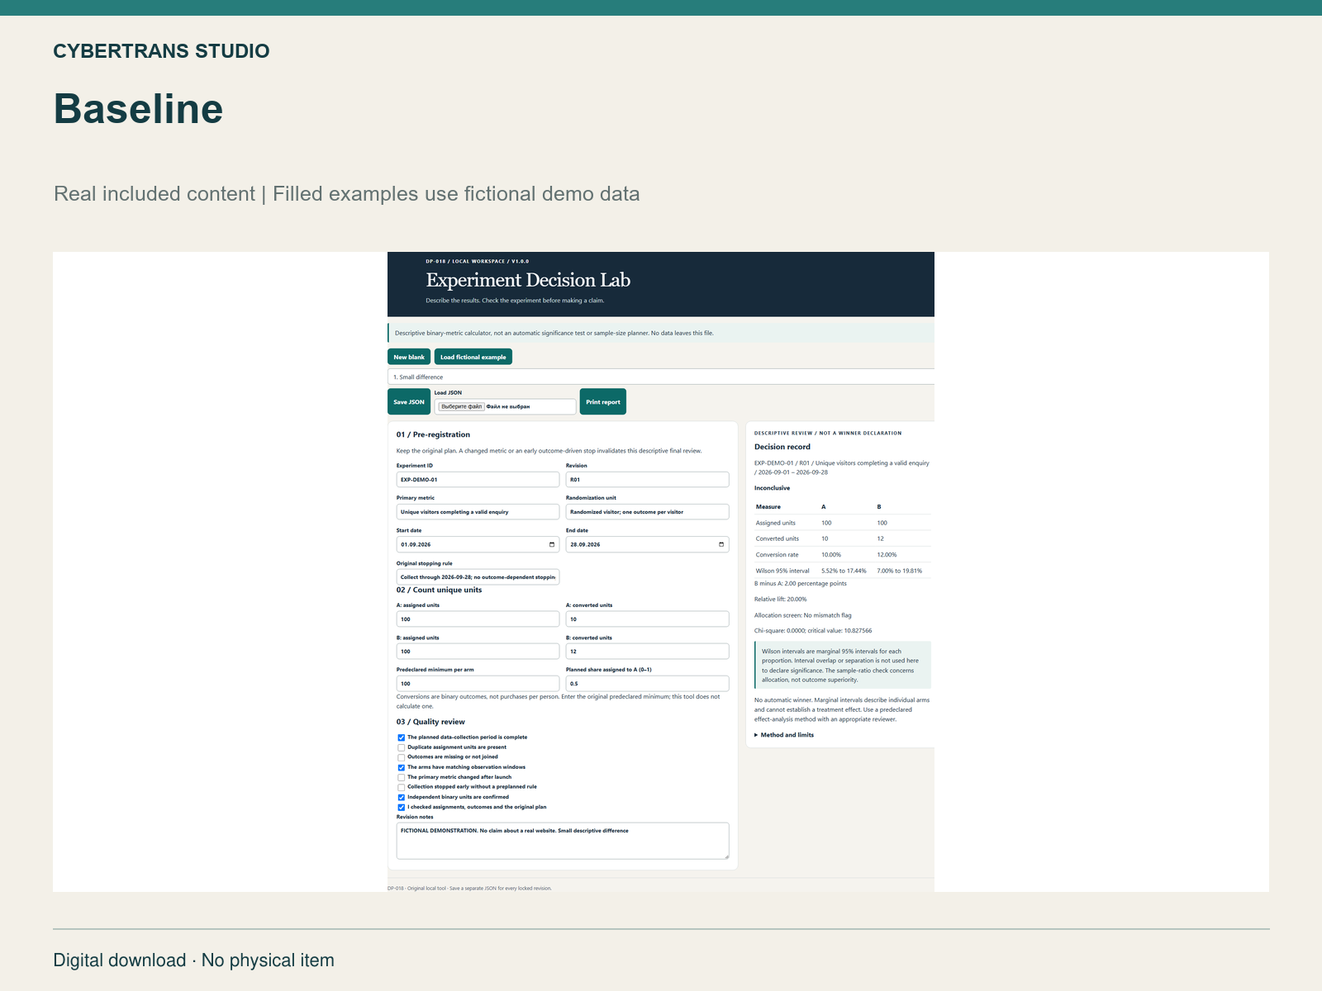
Task: Open the End date calendar picker icon
Action: (721, 545)
